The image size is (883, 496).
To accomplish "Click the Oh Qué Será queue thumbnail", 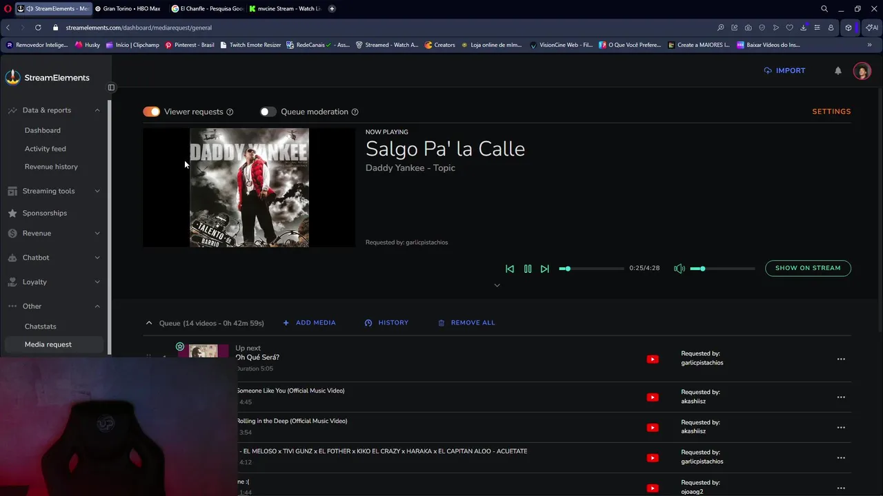I will click(x=204, y=351).
